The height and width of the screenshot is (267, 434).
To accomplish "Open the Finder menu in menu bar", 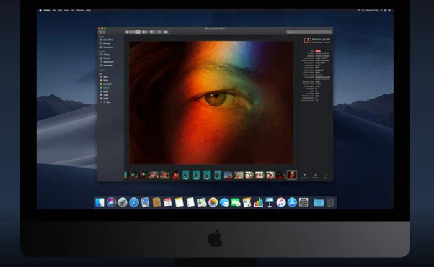I will coord(47,11).
